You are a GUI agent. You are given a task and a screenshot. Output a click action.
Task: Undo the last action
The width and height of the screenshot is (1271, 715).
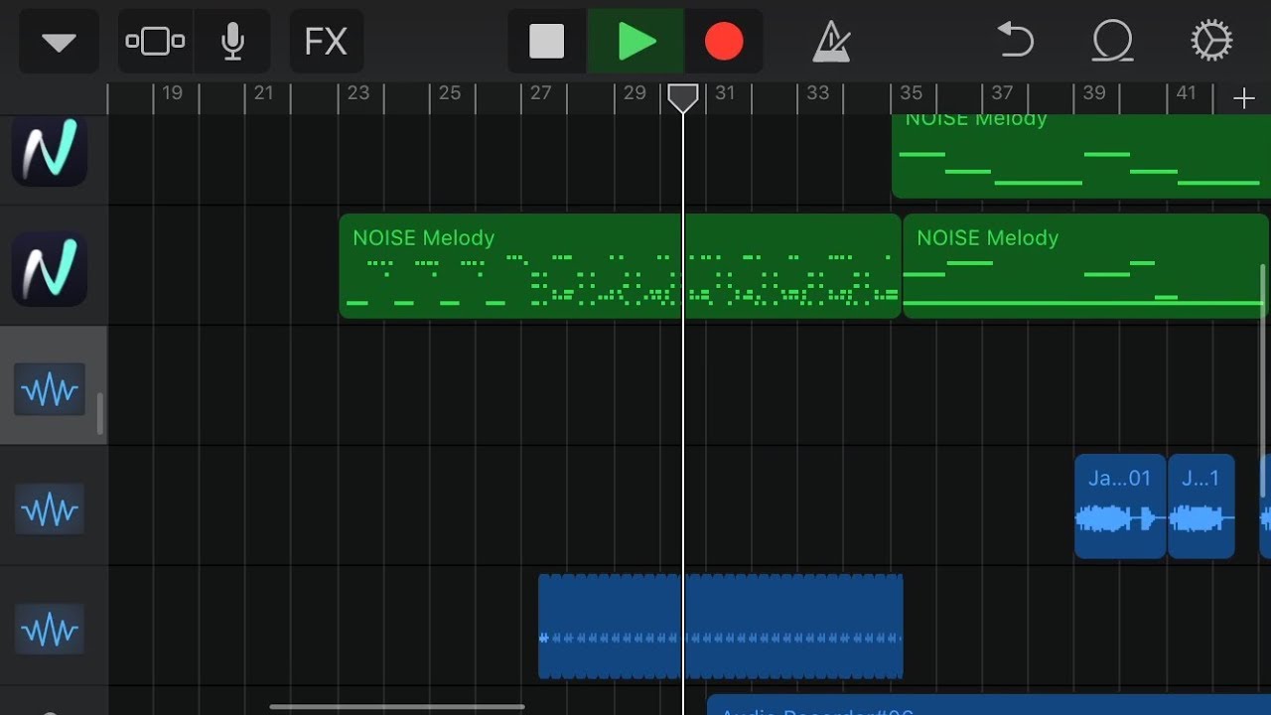pyautogui.click(x=1015, y=42)
